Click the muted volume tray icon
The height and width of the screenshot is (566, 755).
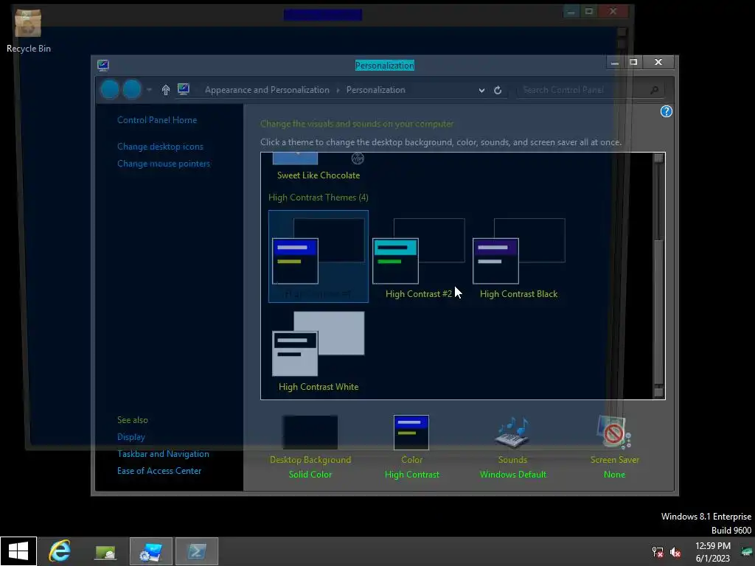675,552
